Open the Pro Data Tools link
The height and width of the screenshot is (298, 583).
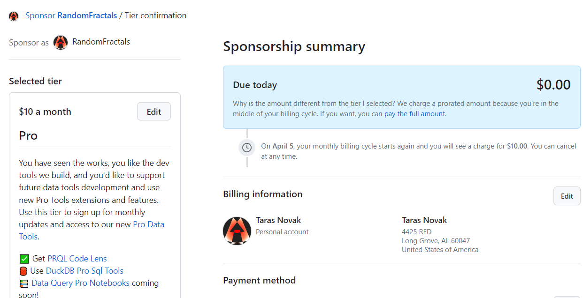92,231
